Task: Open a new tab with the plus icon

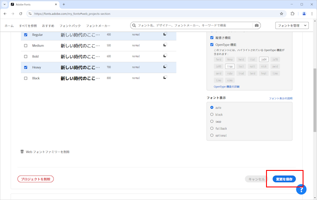Action: pos(64,4)
